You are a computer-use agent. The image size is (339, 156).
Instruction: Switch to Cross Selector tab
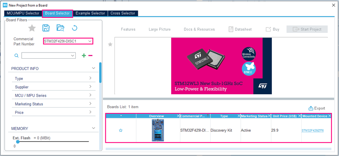click(x=123, y=13)
